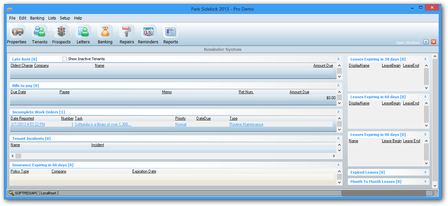Click the Normal priority link
The height and width of the screenshot is (206, 448).
[x=181, y=124]
